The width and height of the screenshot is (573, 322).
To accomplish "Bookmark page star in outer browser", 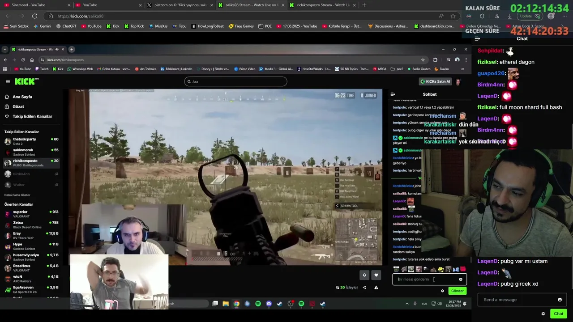I will 453,16.
